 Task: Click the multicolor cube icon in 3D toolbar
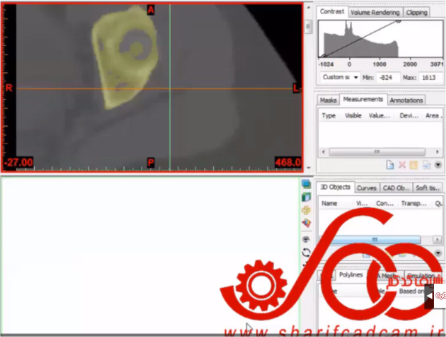(306, 223)
